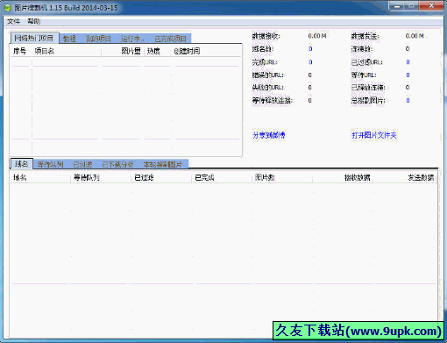Open the 我的项目 tab
The image size is (447, 343).
98,39
